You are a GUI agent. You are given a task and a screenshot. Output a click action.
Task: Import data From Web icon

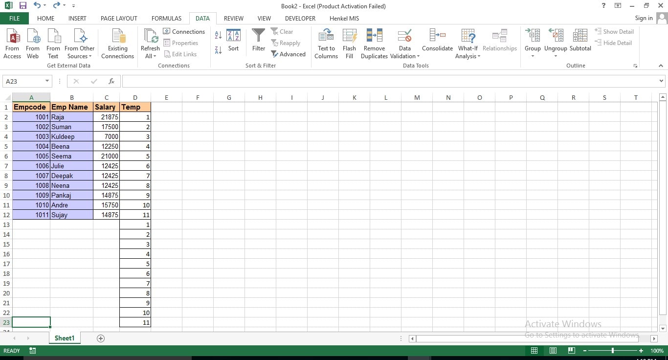click(33, 36)
